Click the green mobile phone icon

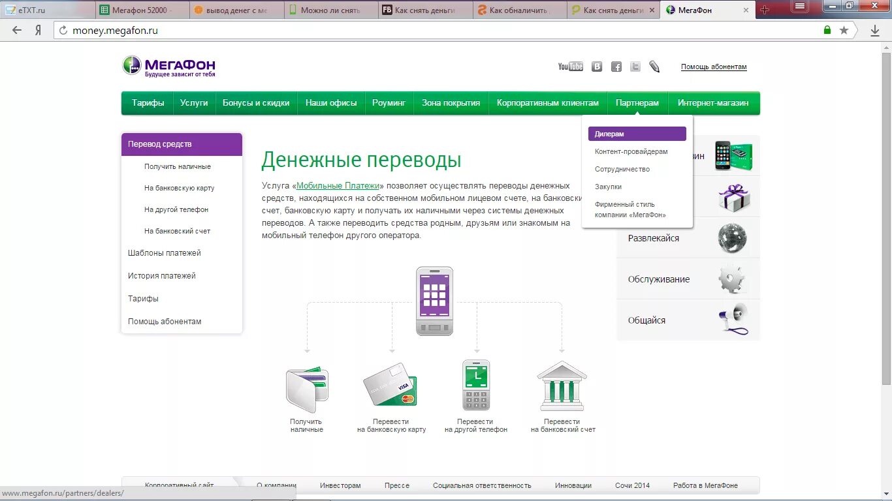476,385
